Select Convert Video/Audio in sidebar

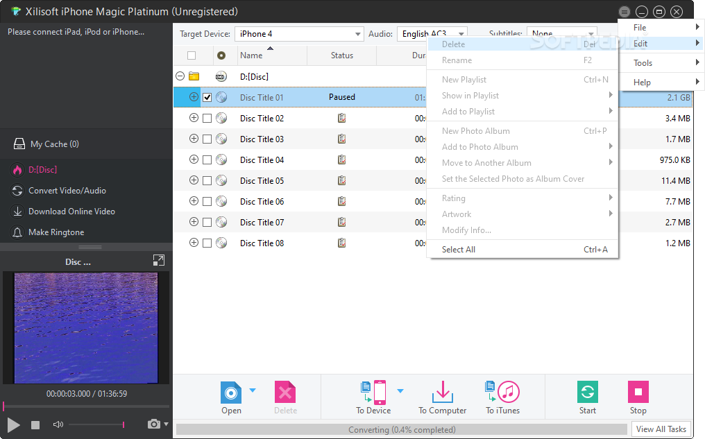pos(67,191)
